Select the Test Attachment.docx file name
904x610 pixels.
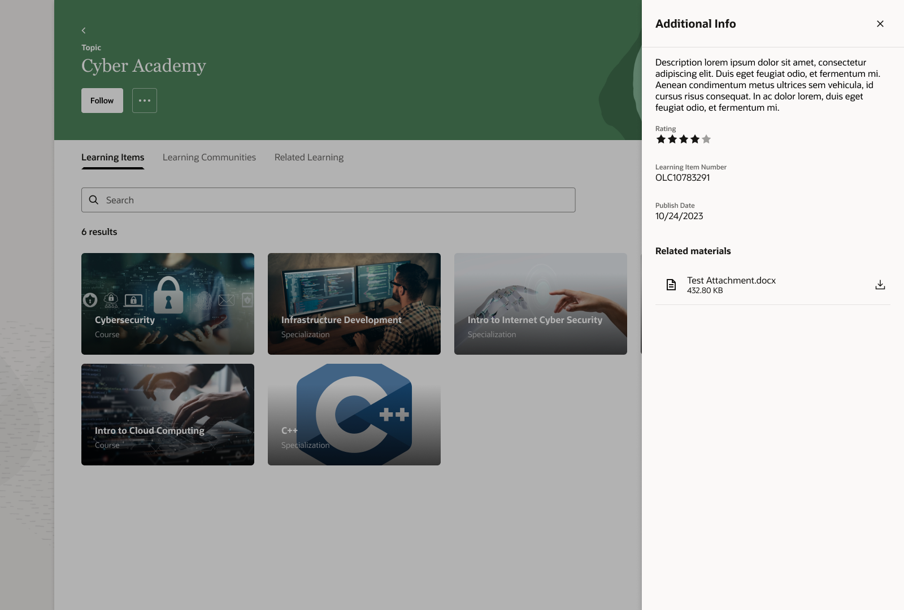coord(731,280)
